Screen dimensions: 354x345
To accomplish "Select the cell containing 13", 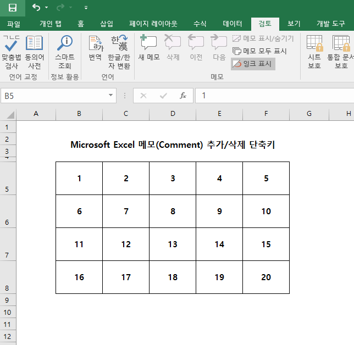I will (173, 244).
